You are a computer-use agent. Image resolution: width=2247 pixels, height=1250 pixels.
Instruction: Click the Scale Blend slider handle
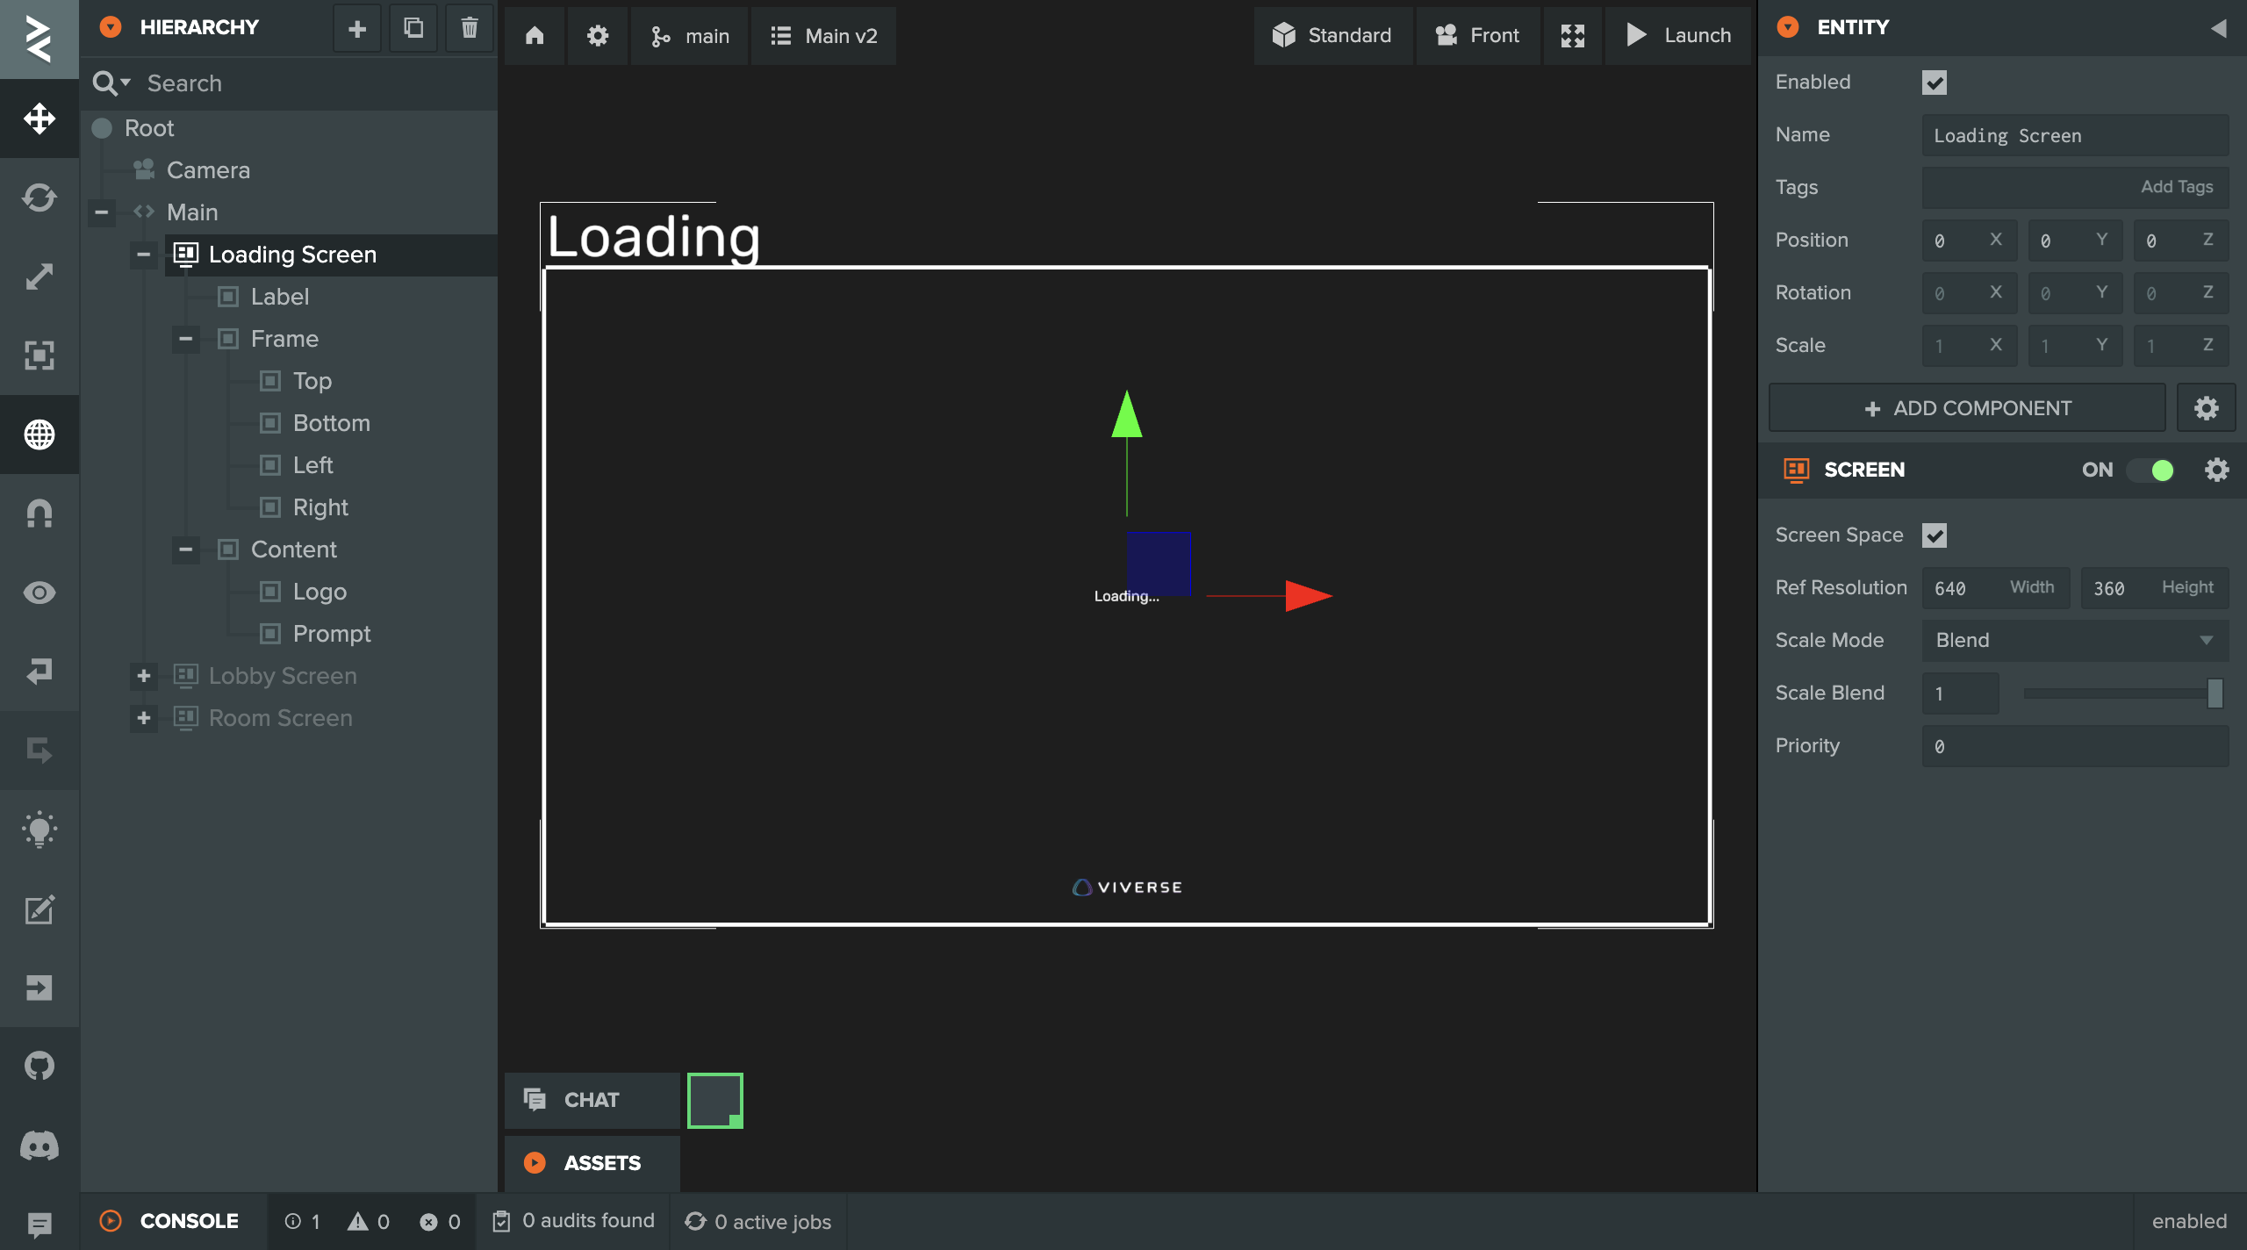point(2215,693)
